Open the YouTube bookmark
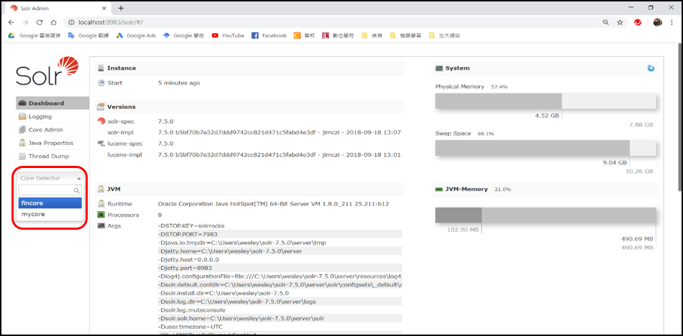The width and height of the screenshot is (683, 336). point(228,36)
